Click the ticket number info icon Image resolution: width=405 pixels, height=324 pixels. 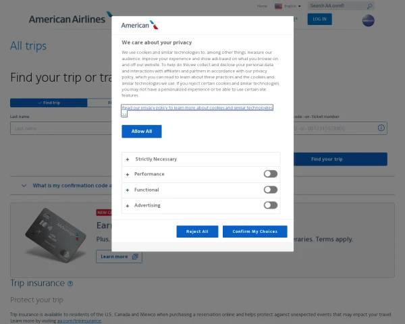[x=381, y=128]
